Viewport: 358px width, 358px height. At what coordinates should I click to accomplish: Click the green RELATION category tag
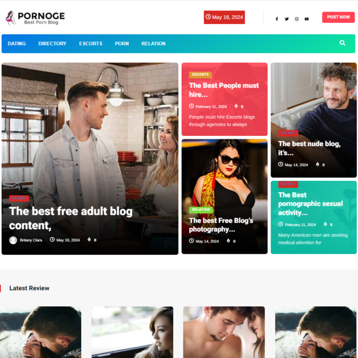pyautogui.click(x=201, y=210)
